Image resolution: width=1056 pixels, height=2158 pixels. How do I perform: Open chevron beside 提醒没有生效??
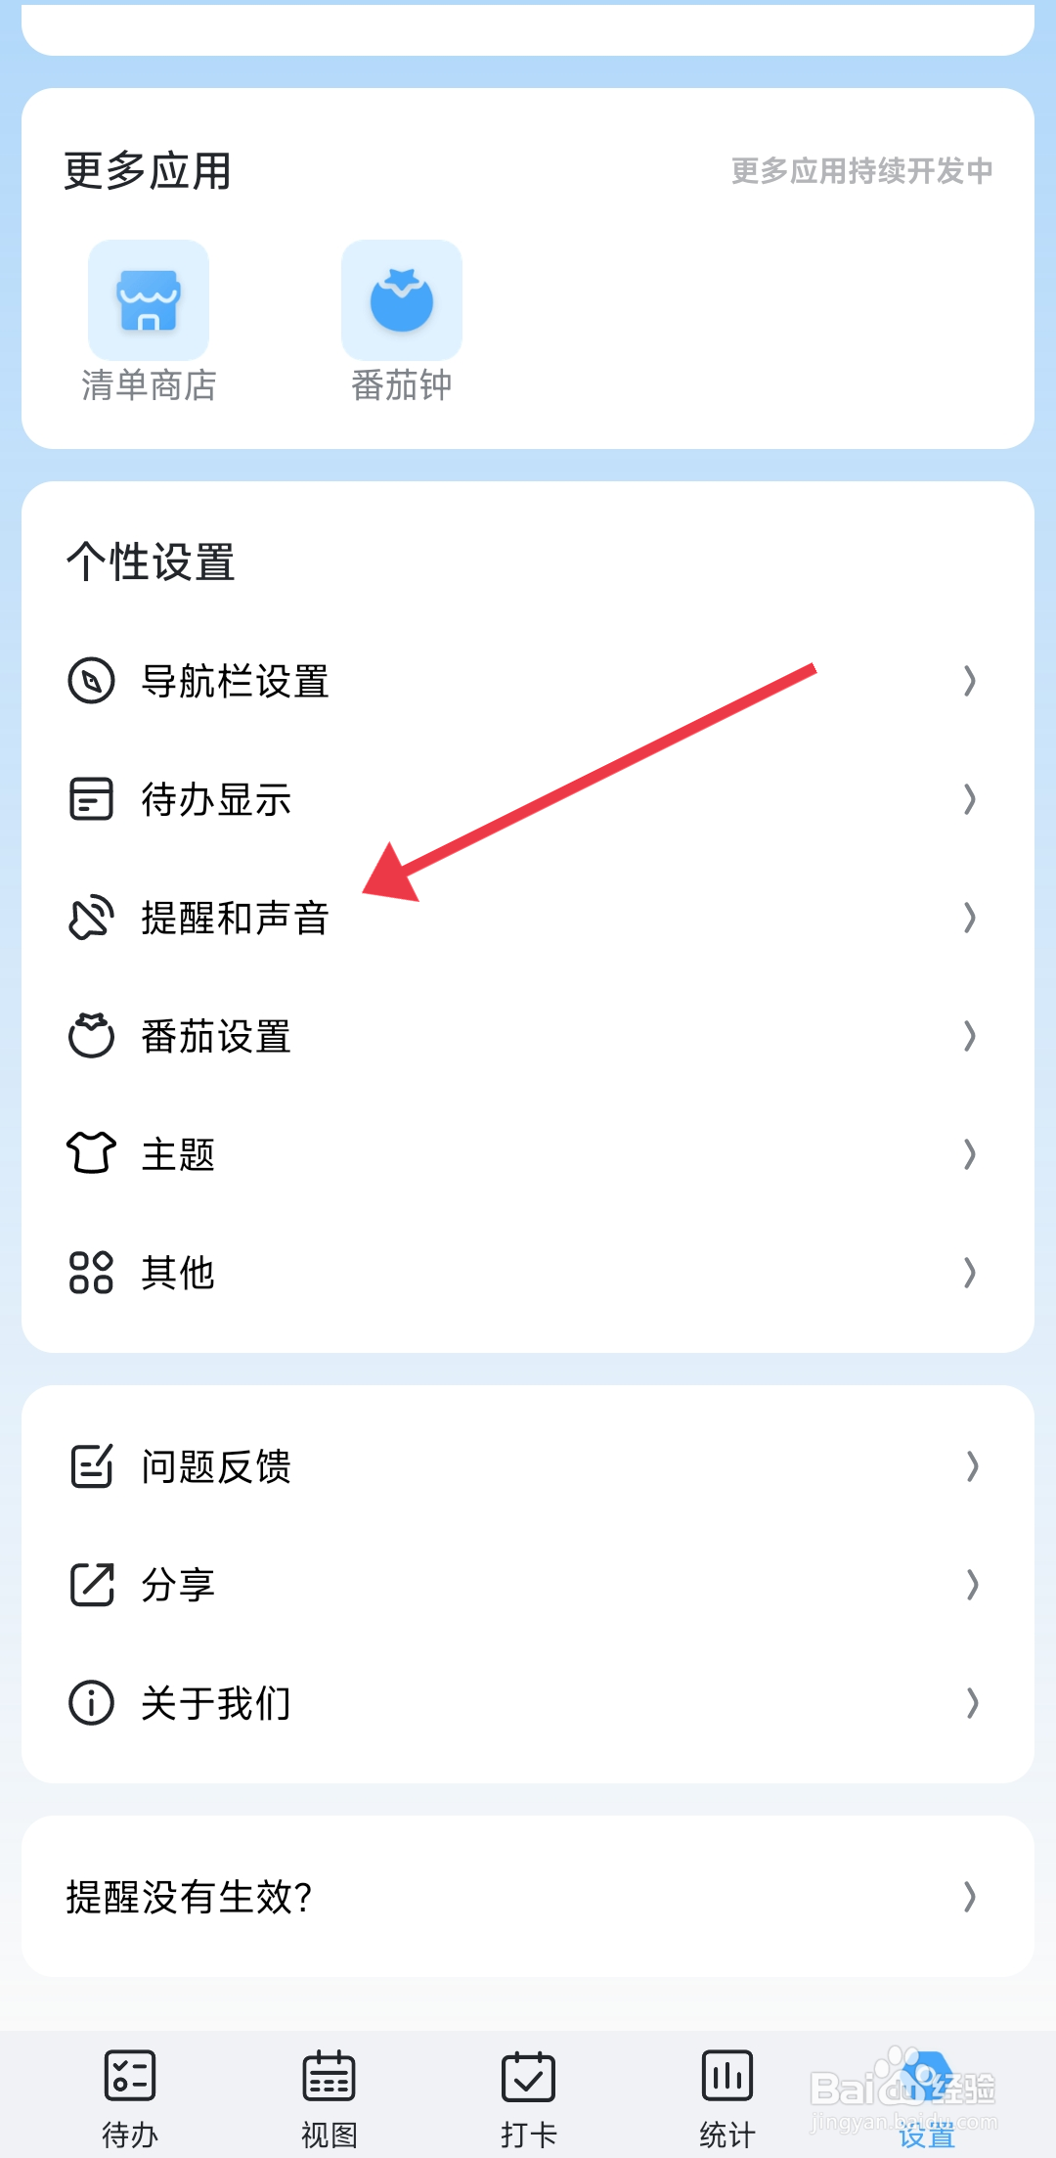coord(970,1897)
